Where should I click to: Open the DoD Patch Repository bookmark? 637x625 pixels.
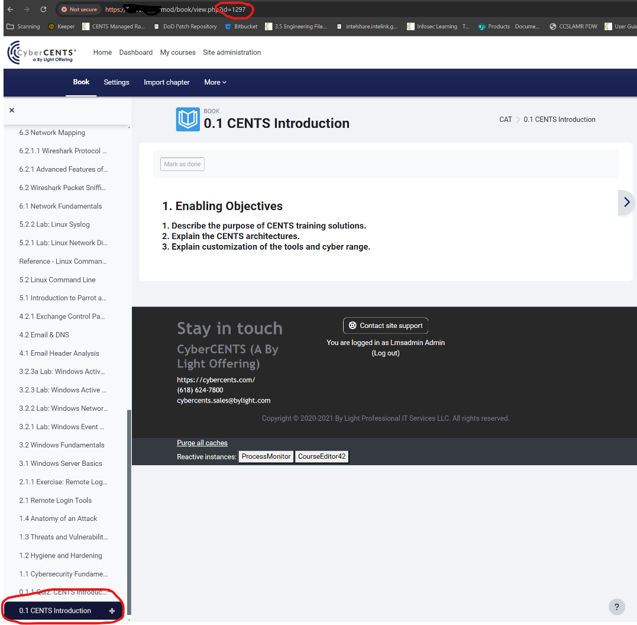coord(185,27)
